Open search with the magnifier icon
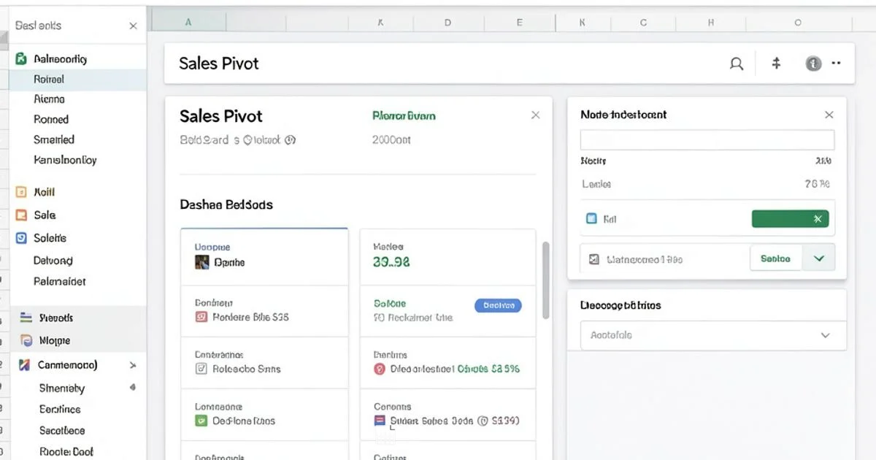This screenshot has width=876, height=460. pos(736,64)
